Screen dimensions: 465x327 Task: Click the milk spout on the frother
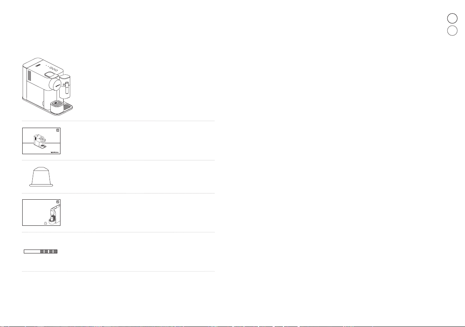(67, 88)
